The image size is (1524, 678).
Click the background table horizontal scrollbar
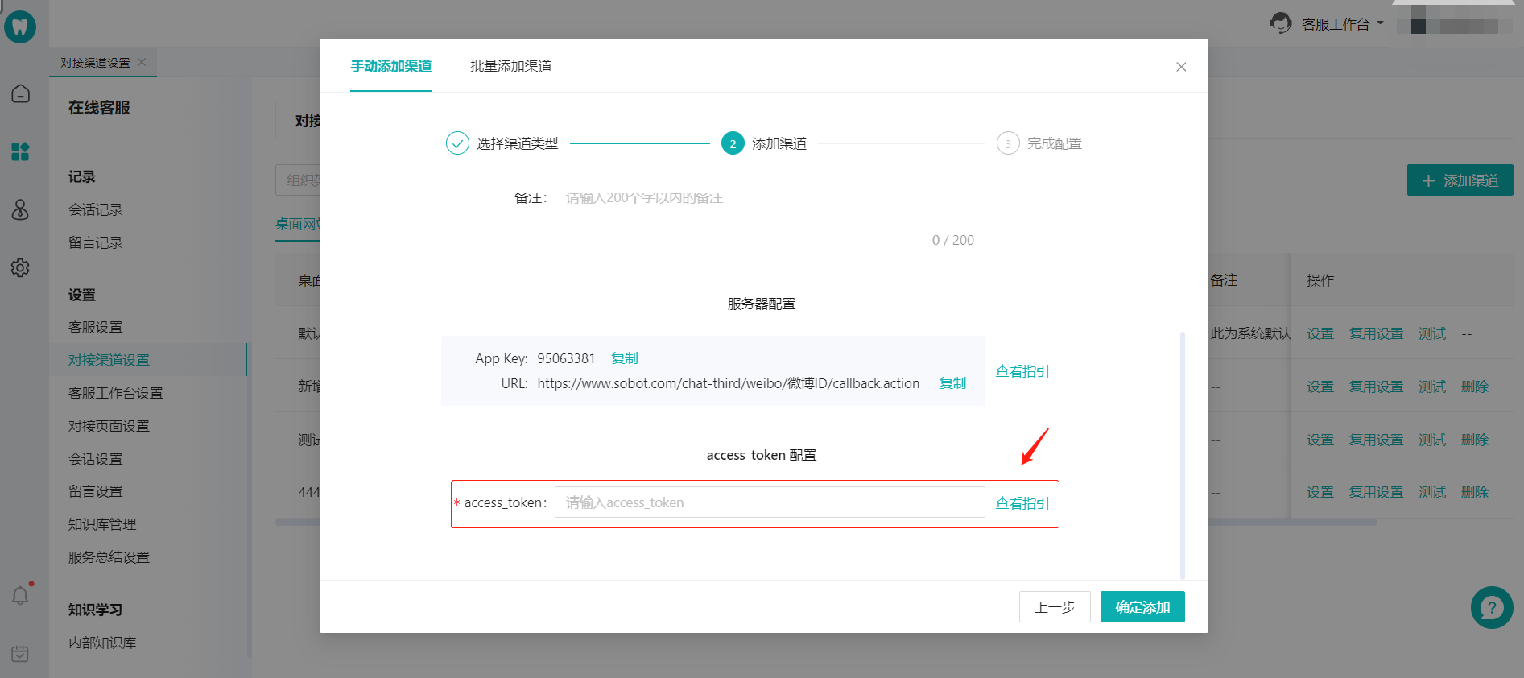tap(1292, 522)
